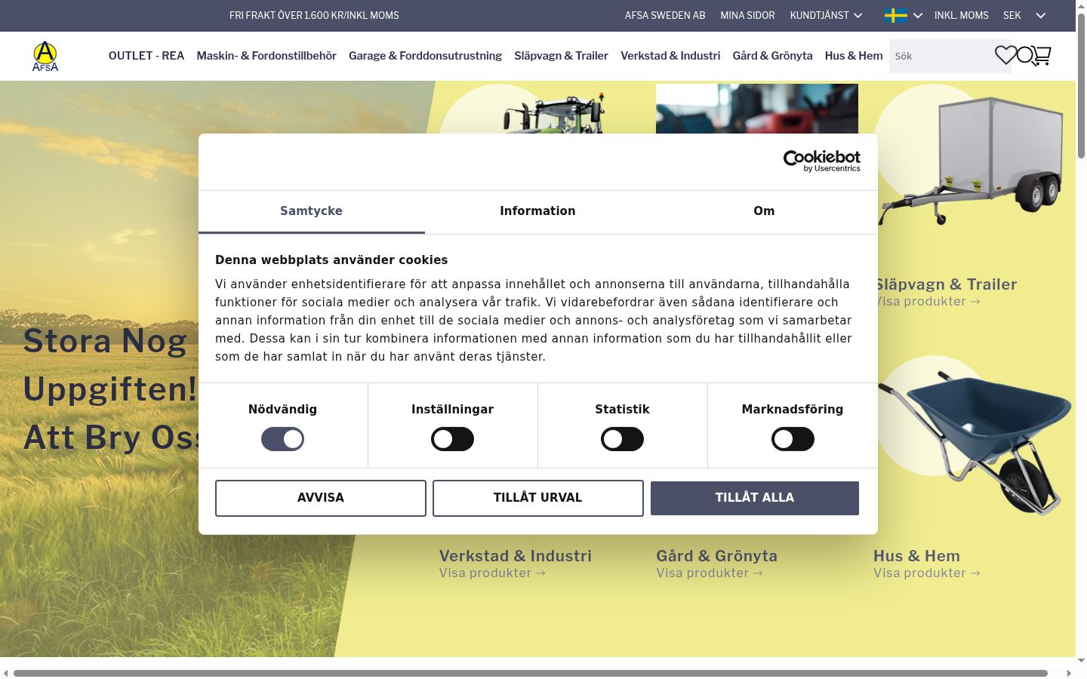Expand the language chevron beside flag
Viewport: 1087px width, 679px height.
pyautogui.click(x=918, y=15)
